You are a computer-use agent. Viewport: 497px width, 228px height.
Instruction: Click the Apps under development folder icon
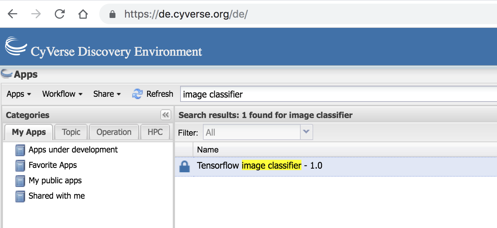pos(20,150)
